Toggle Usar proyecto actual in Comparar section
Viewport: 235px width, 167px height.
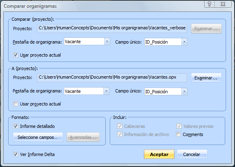coord(15,55)
